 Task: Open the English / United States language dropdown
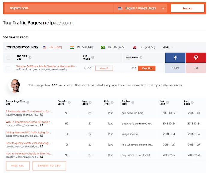point(140,8)
